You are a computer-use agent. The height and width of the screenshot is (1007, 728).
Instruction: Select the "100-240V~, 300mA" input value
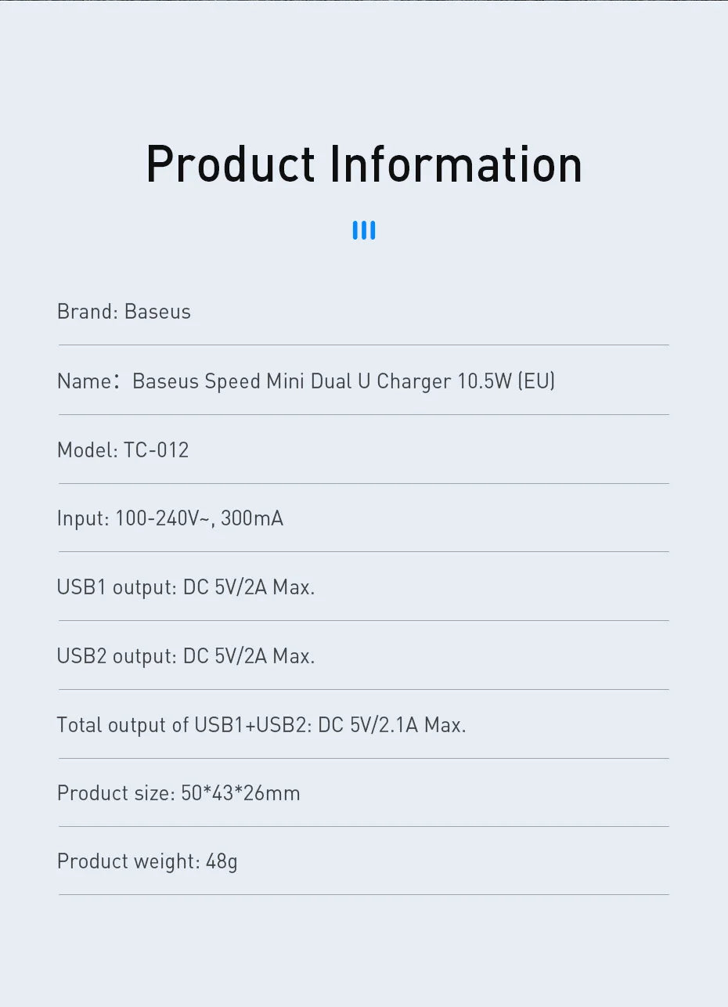[x=199, y=518]
